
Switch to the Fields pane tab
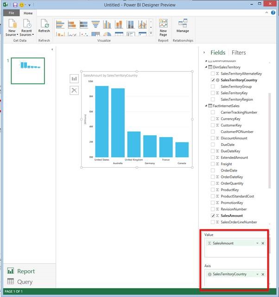click(218, 52)
